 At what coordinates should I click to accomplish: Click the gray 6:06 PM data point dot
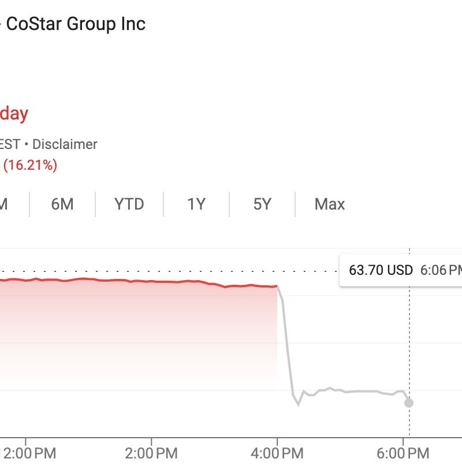pyautogui.click(x=409, y=402)
